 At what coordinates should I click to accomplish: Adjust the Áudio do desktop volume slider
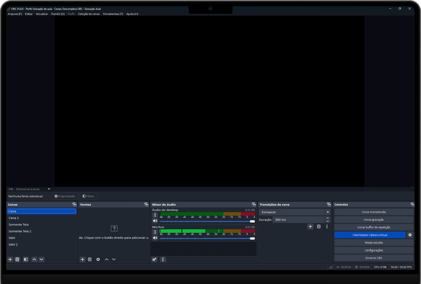pyautogui.click(x=207, y=221)
